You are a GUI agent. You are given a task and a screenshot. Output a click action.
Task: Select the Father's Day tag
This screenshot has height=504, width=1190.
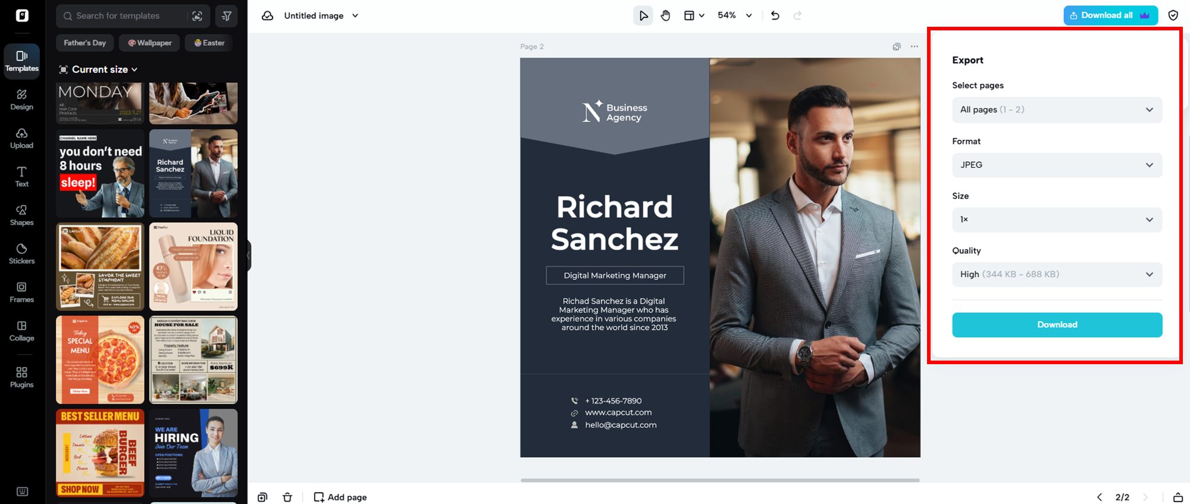[84, 43]
